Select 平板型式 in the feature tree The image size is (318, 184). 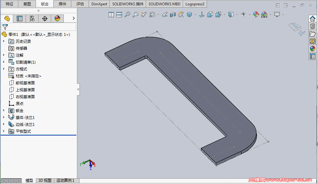[23, 131]
